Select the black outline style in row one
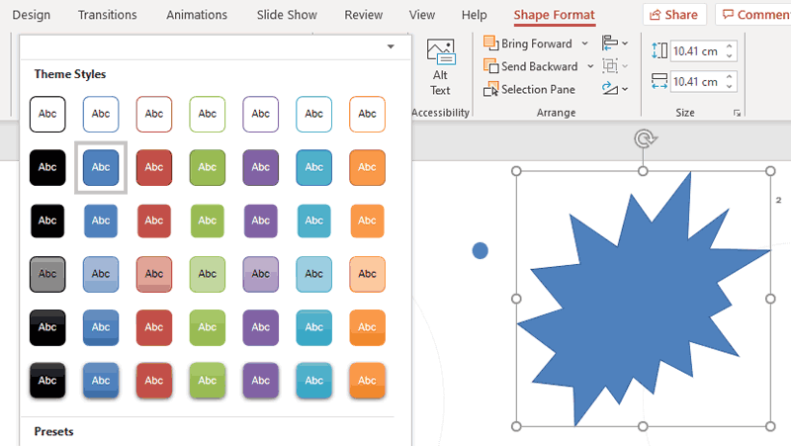 coord(47,114)
